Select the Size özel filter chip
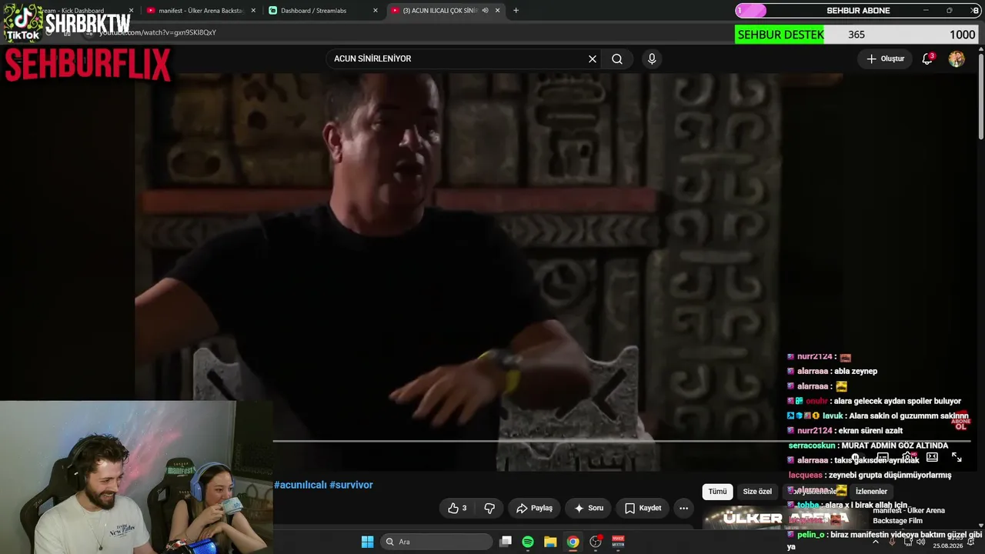Image resolution: width=985 pixels, height=554 pixels. click(x=757, y=492)
